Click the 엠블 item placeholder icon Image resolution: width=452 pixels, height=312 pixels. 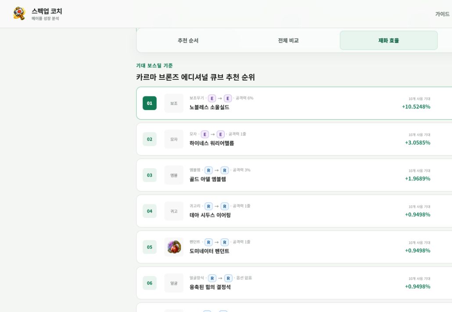(174, 175)
